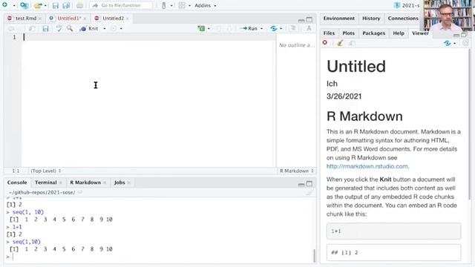Open the R Markdown file type selector
The image size is (475, 267).
click(x=297, y=171)
